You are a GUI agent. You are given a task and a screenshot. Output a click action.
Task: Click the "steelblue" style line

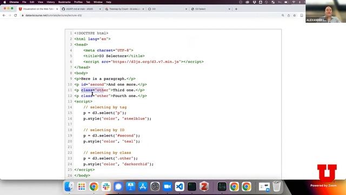point(117,119)
